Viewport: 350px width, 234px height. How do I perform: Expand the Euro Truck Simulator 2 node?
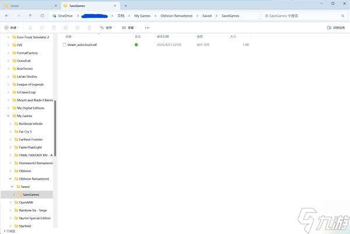[8, 37]
